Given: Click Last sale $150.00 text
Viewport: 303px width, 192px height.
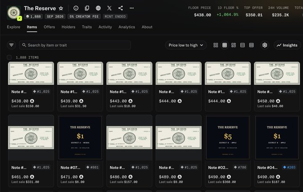Looking at the screenshot, I should click(x=25, y=106).
